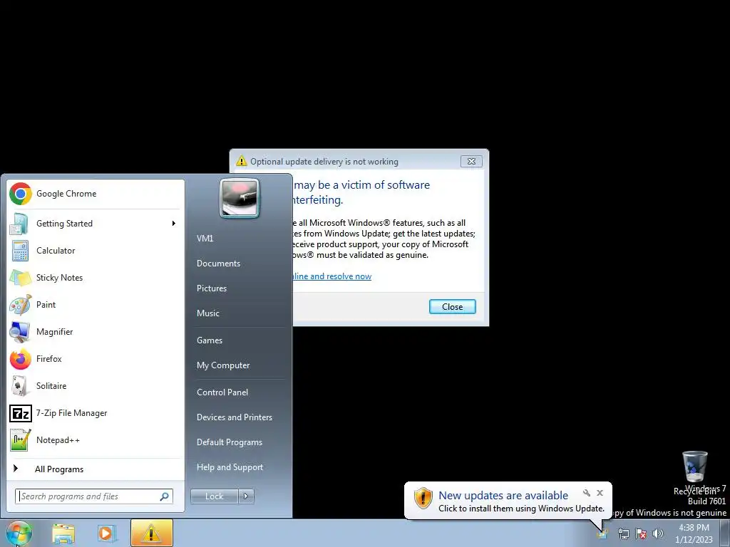
Task: Open Action Center flag tray icon
Action: click(x=641, y=534)
